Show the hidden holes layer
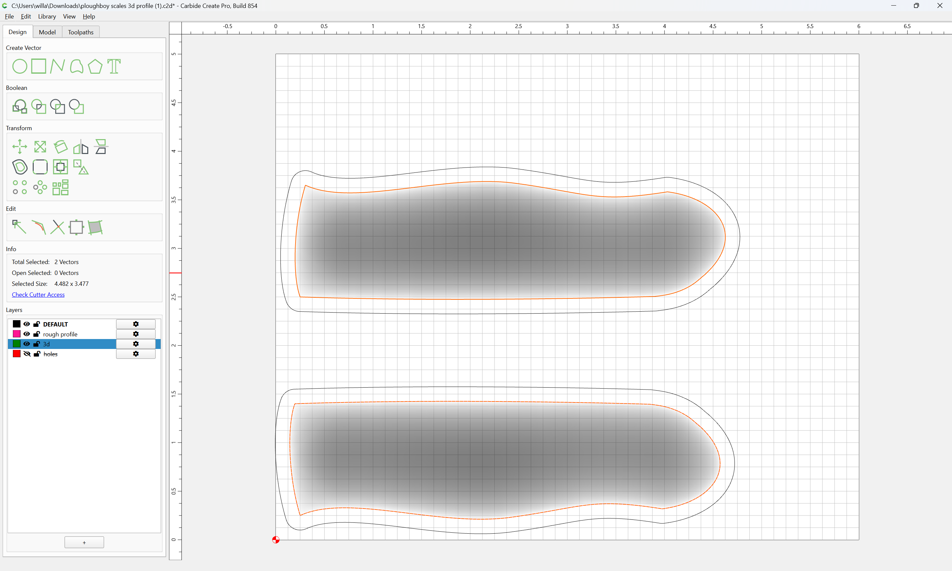Screen dimensions: 952x571 pyautogui.click(x=26, y=354)
